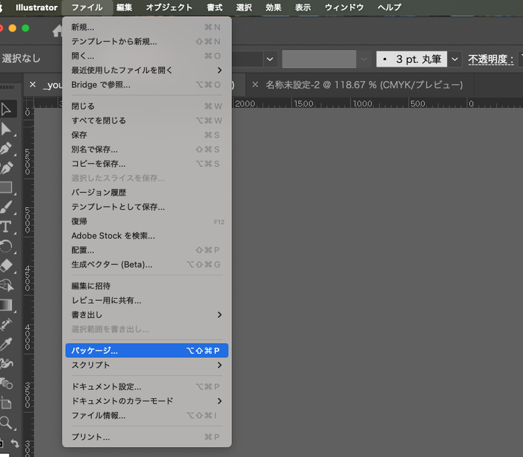Select the Gradient tool
523x457 pixels.
tap(6, 305)
